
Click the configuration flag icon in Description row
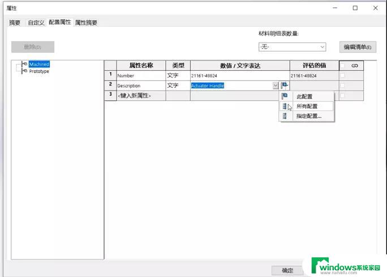coord(284,86)
